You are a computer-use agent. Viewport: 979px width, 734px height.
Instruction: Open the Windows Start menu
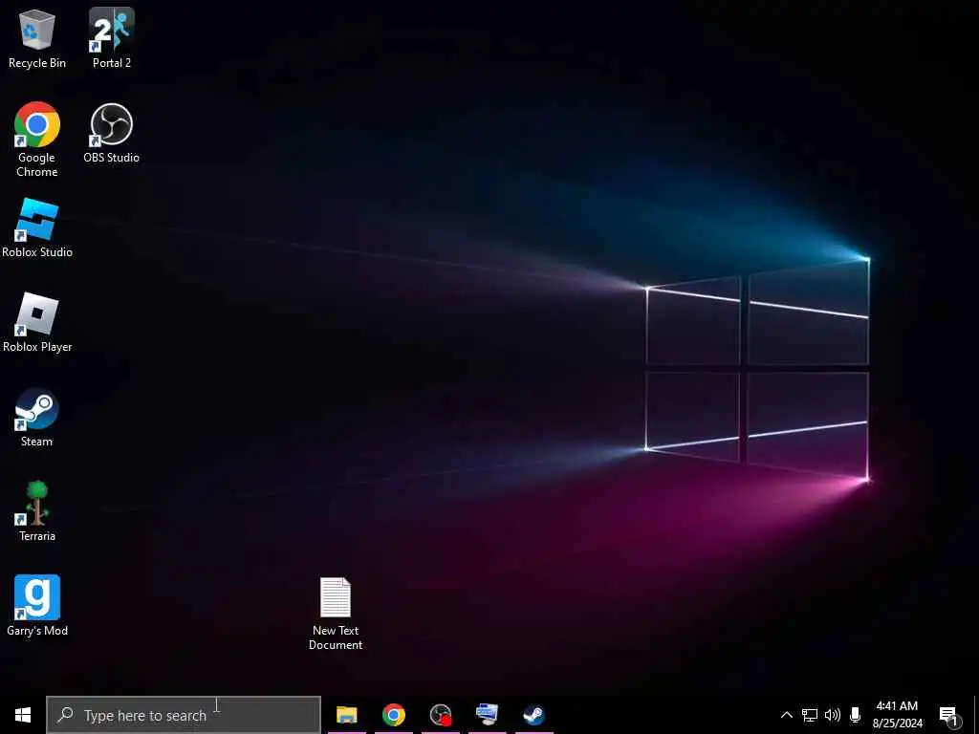point(23,715)
